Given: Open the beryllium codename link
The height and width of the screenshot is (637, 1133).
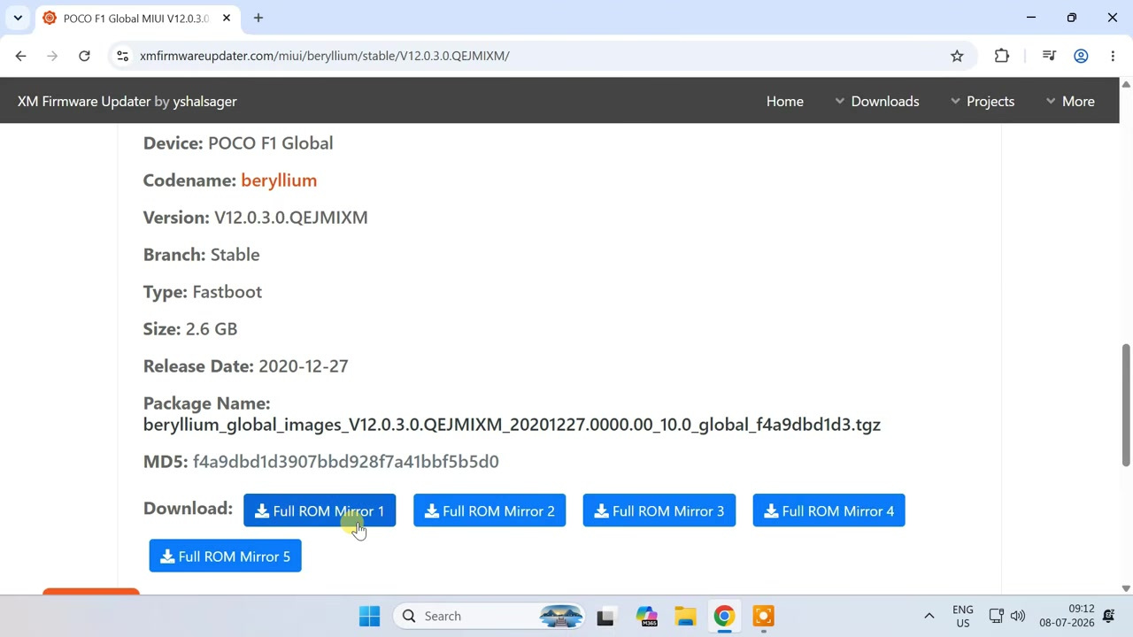Looking at the screenshot, I should coord(279,180).
